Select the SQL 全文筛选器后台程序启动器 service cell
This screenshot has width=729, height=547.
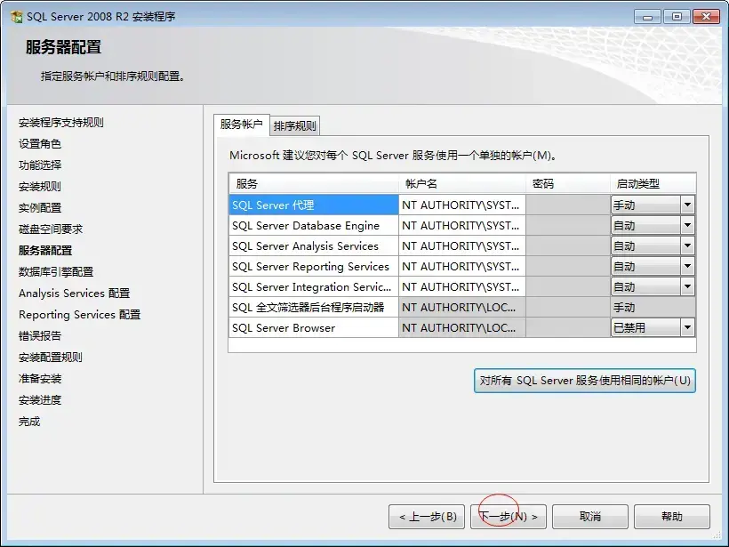point(314,307)
